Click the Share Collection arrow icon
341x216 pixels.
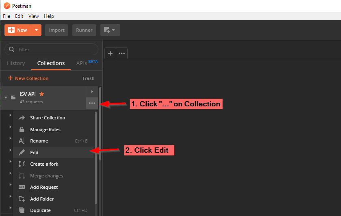22,118
